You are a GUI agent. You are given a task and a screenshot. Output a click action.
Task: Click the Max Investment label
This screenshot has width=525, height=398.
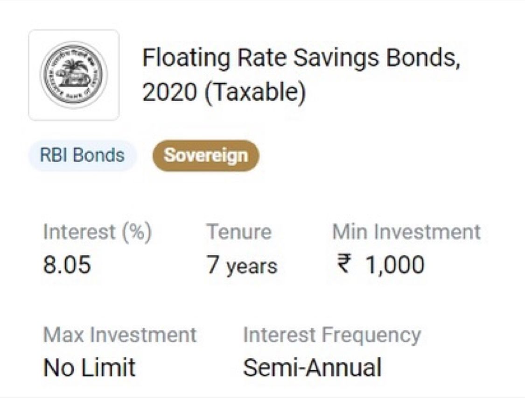coord(120,335)
